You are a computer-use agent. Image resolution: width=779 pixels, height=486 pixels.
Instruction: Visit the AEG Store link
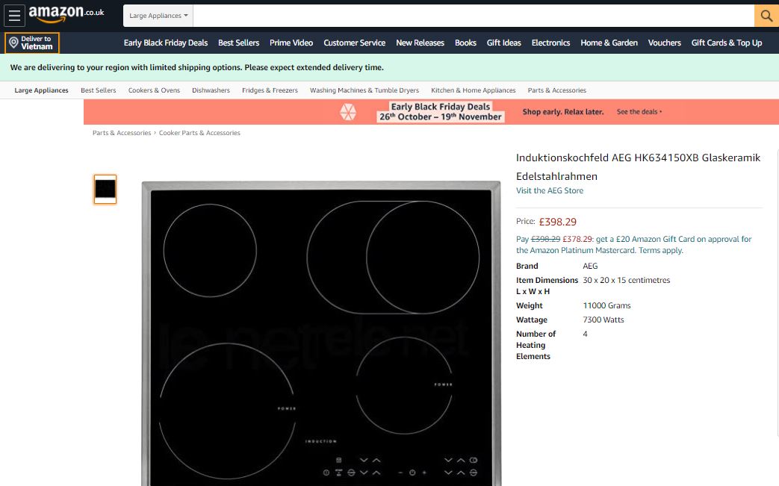pos(550,190)
